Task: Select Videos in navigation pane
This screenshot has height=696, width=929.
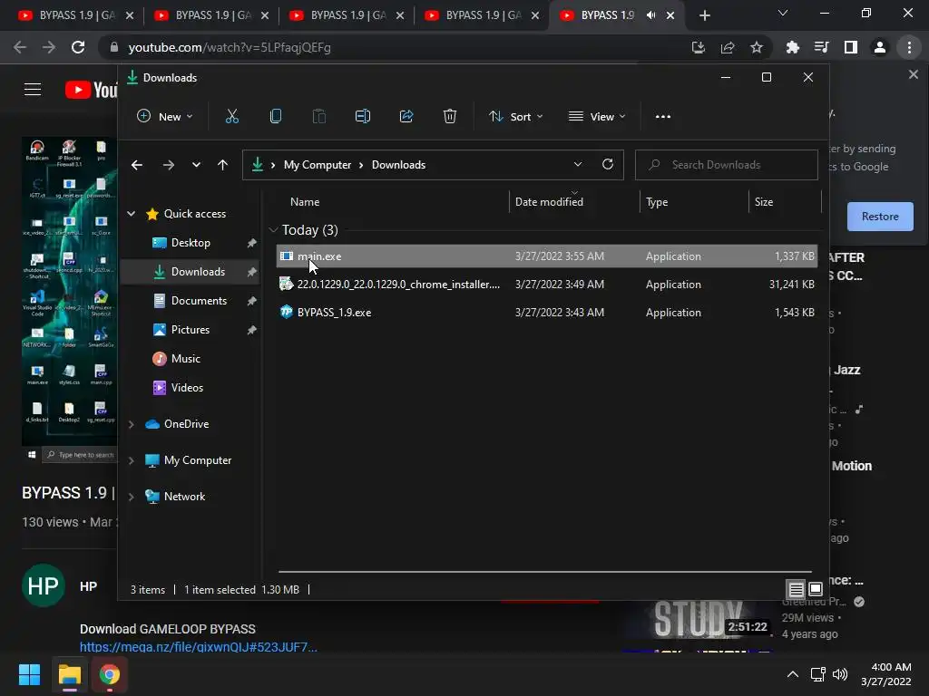Action: point(187,388)
